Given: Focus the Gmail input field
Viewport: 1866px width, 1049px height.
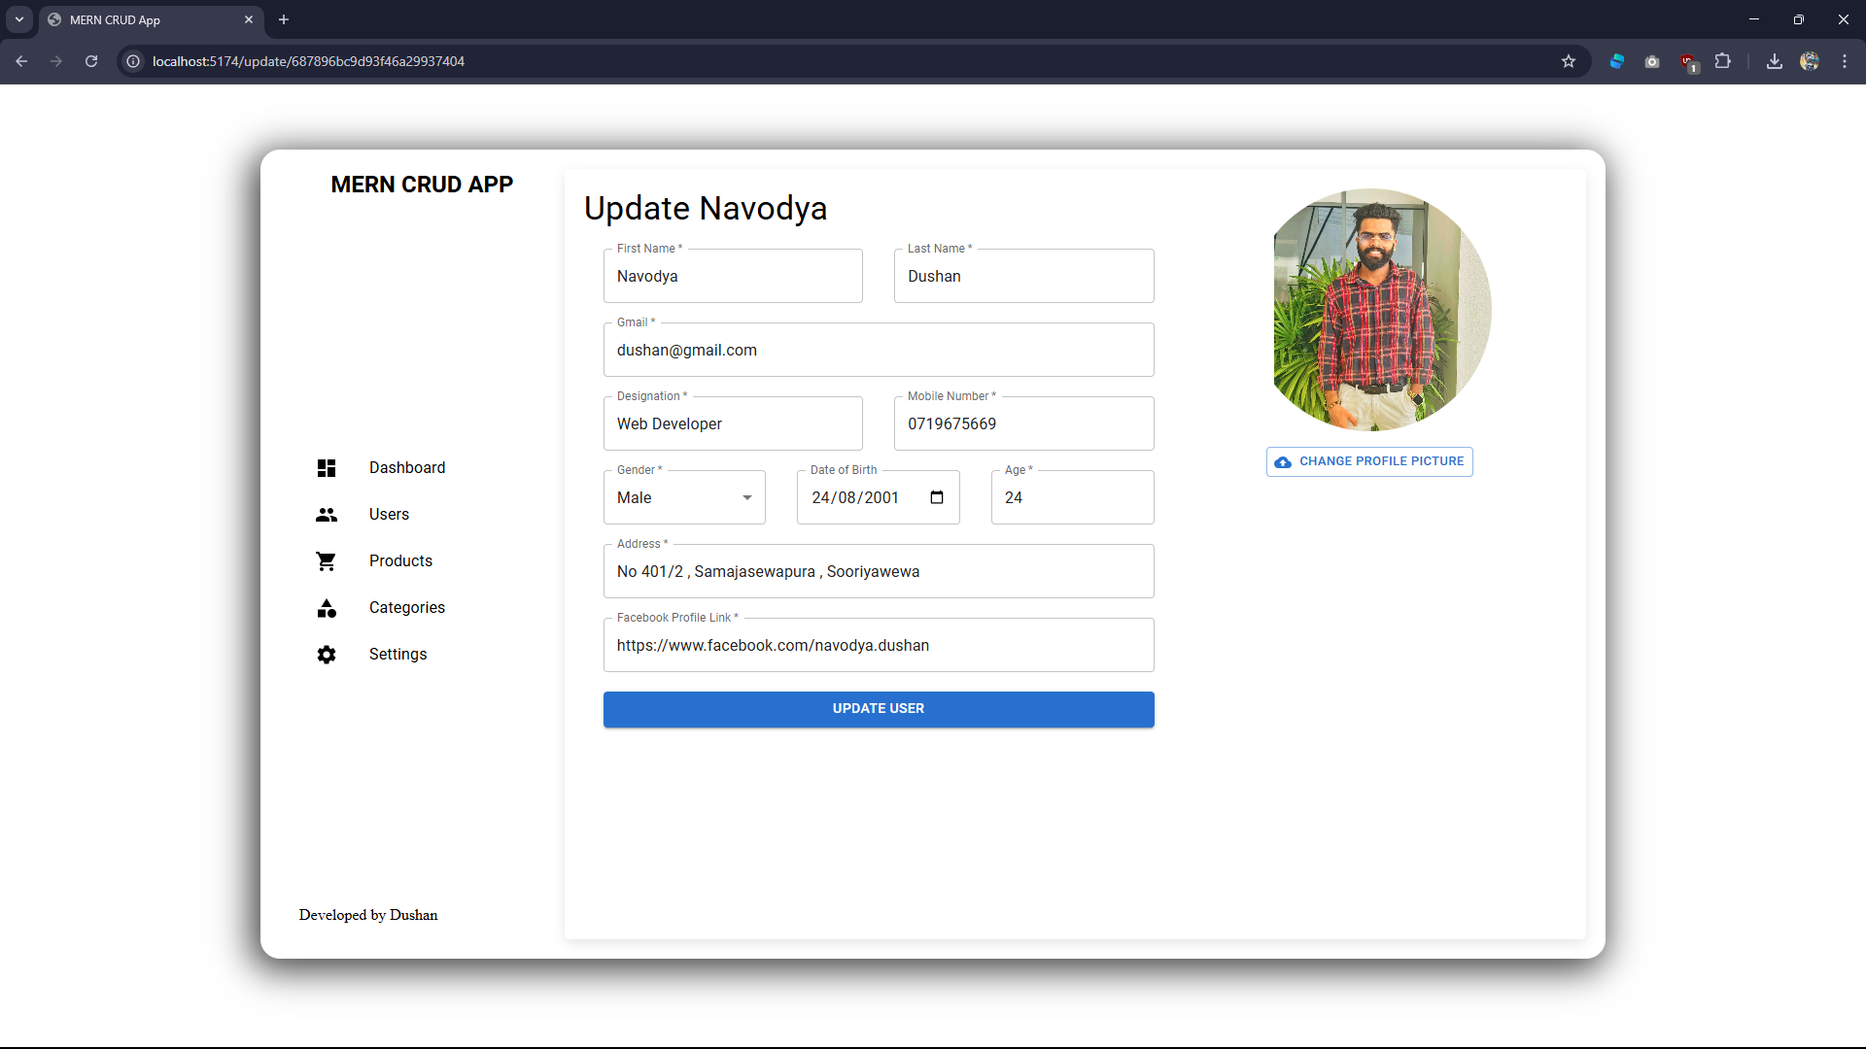Looking at the screenshot, I should pyautogui.click(x=878, y=350).
